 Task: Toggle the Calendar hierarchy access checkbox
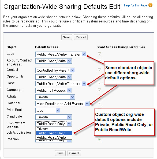click(x=99, y=103)
